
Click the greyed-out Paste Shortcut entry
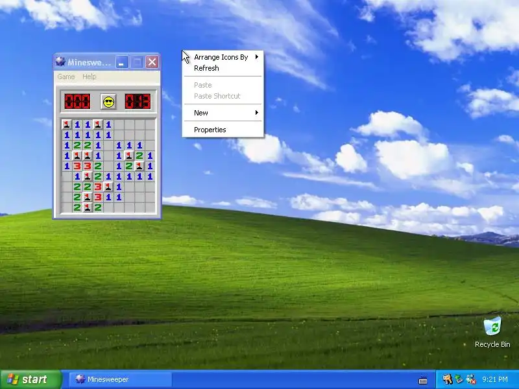pos(223,96)
